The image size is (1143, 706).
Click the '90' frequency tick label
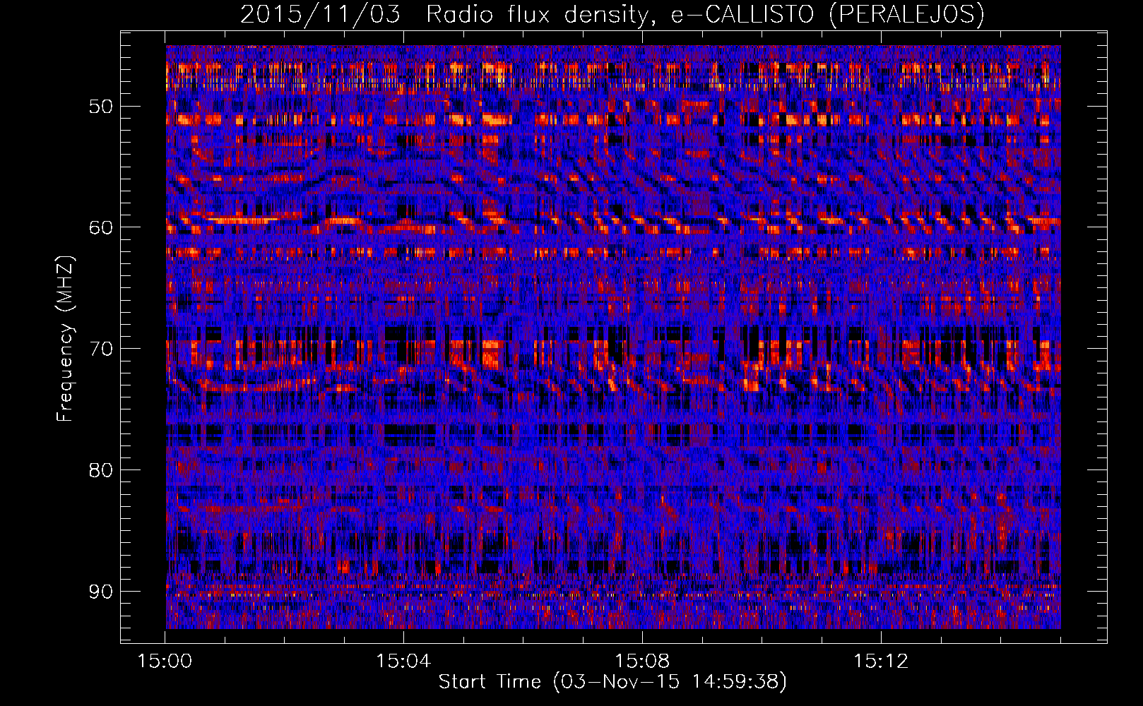click(101, 591)
